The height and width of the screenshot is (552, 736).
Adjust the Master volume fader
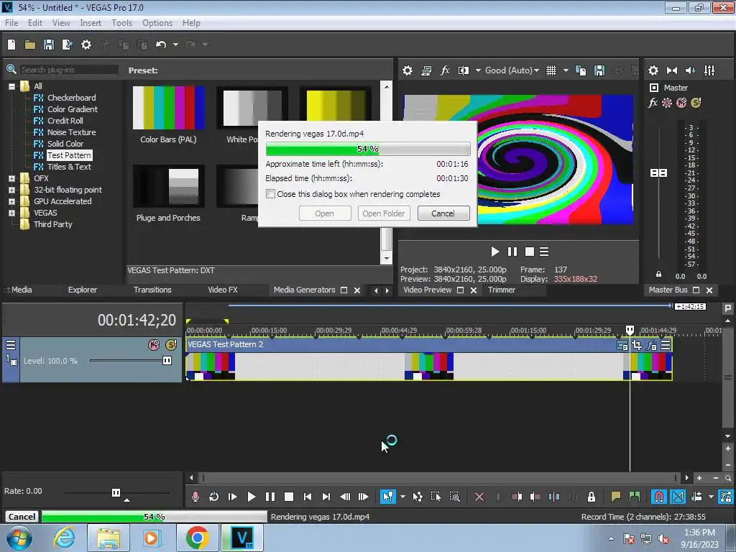(x=658, y=173)
